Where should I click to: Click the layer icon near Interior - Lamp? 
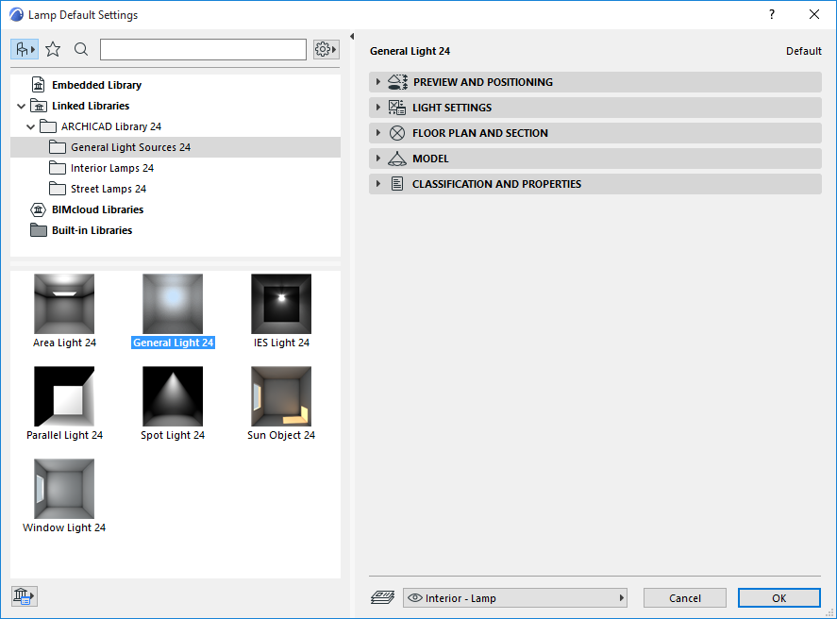383,597
